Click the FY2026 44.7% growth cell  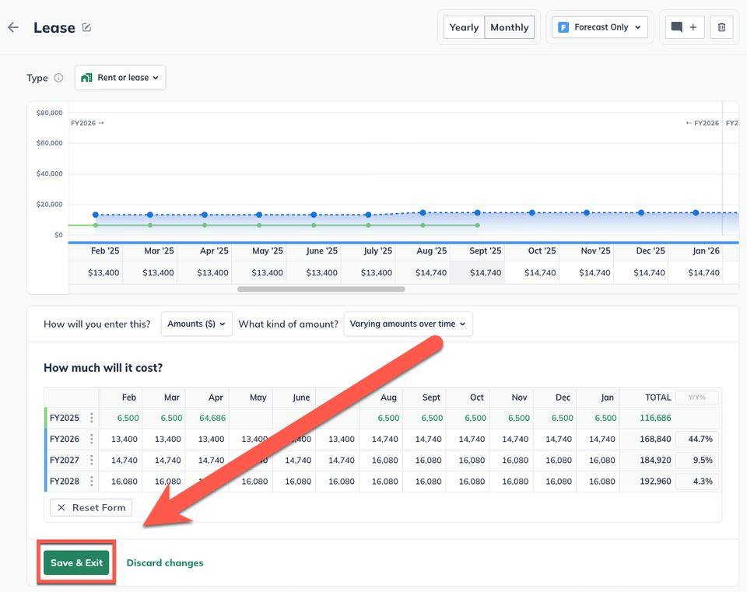click(x=696, y=439)
